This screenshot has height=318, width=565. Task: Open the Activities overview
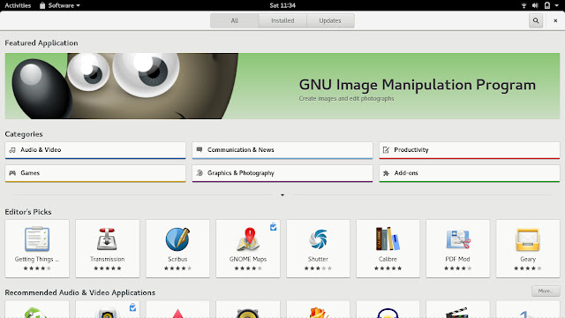[x=18, y=5]
